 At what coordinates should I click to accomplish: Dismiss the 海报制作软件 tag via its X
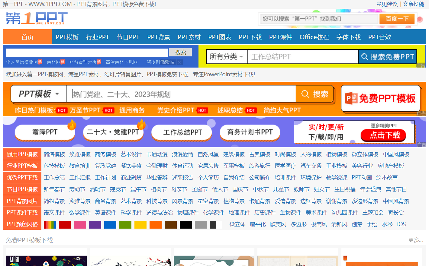pos(179,63)
